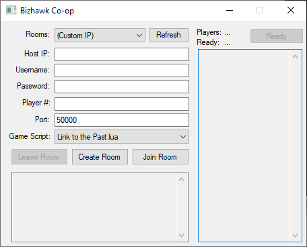The width and height of the screenshot is (307, 247).
Task: Open the Rooms dropdown showing (Custom IP)
Action: pyautogui.click(x=100, y=36)
